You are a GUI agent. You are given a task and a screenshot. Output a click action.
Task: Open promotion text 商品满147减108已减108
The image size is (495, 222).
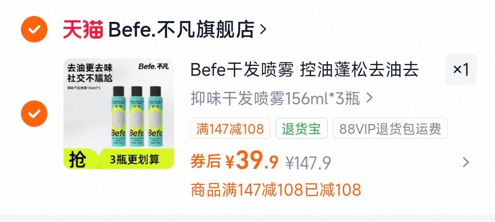click(276, 190)
